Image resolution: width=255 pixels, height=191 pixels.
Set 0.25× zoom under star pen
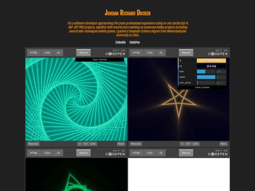pos(196,144)
